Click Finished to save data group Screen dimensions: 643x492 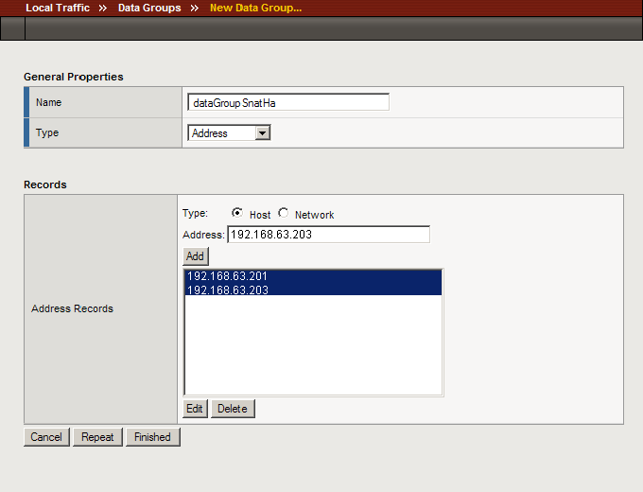[152, 437]
